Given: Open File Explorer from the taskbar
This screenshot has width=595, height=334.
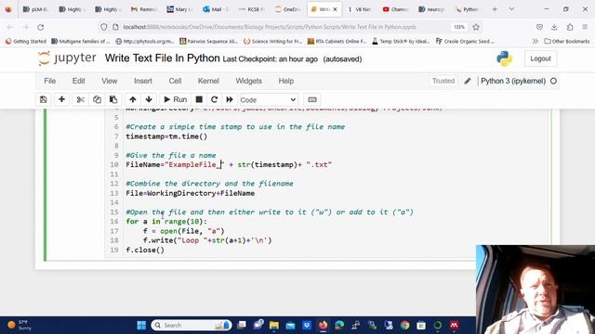Looking at the screenshot, I should tap(274, 326).
